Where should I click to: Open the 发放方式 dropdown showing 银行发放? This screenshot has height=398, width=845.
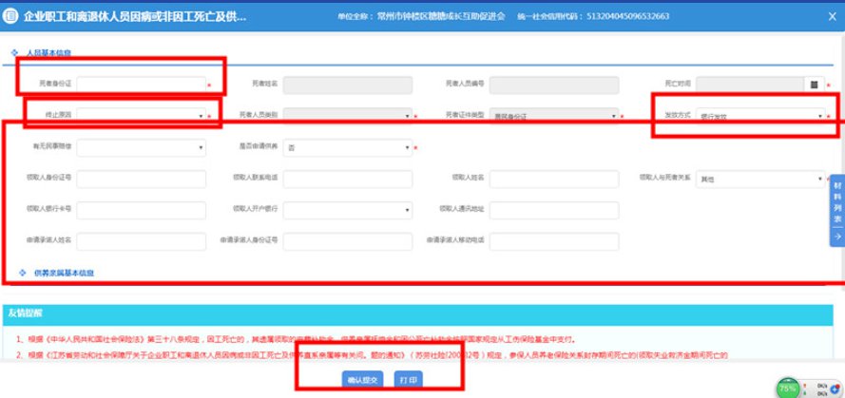coord(760,116)
